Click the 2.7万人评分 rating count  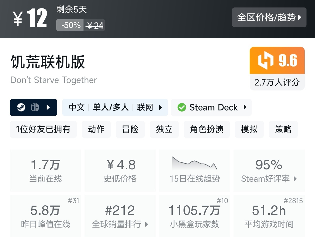(277, 82)
